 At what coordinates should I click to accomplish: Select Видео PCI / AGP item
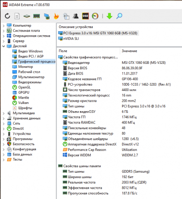click(28, 56)
